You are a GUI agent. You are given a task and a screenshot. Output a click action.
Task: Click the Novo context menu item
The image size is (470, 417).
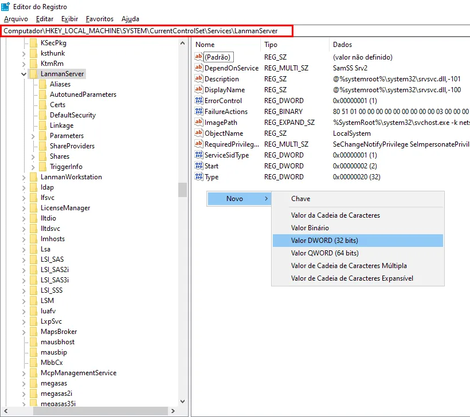[x=239, y=199]
